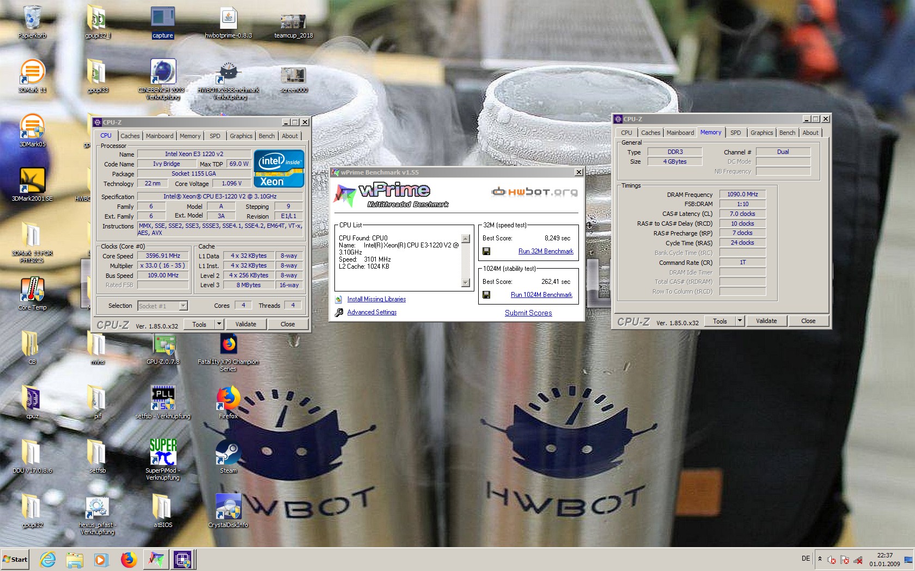The width and height of the screenshot is (915, 571).
Task: Click Validate in left CPU-Z window
Action: pos(246,324)
